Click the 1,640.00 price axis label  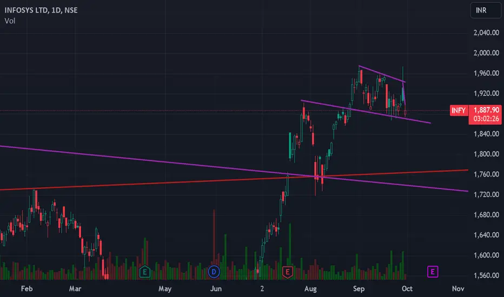[x=486, y=235]
